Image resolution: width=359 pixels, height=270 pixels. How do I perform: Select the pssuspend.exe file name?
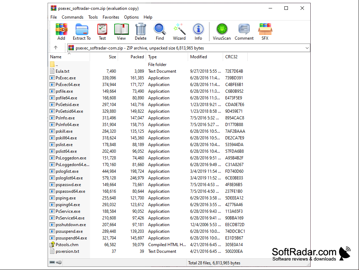pos(69,231)
